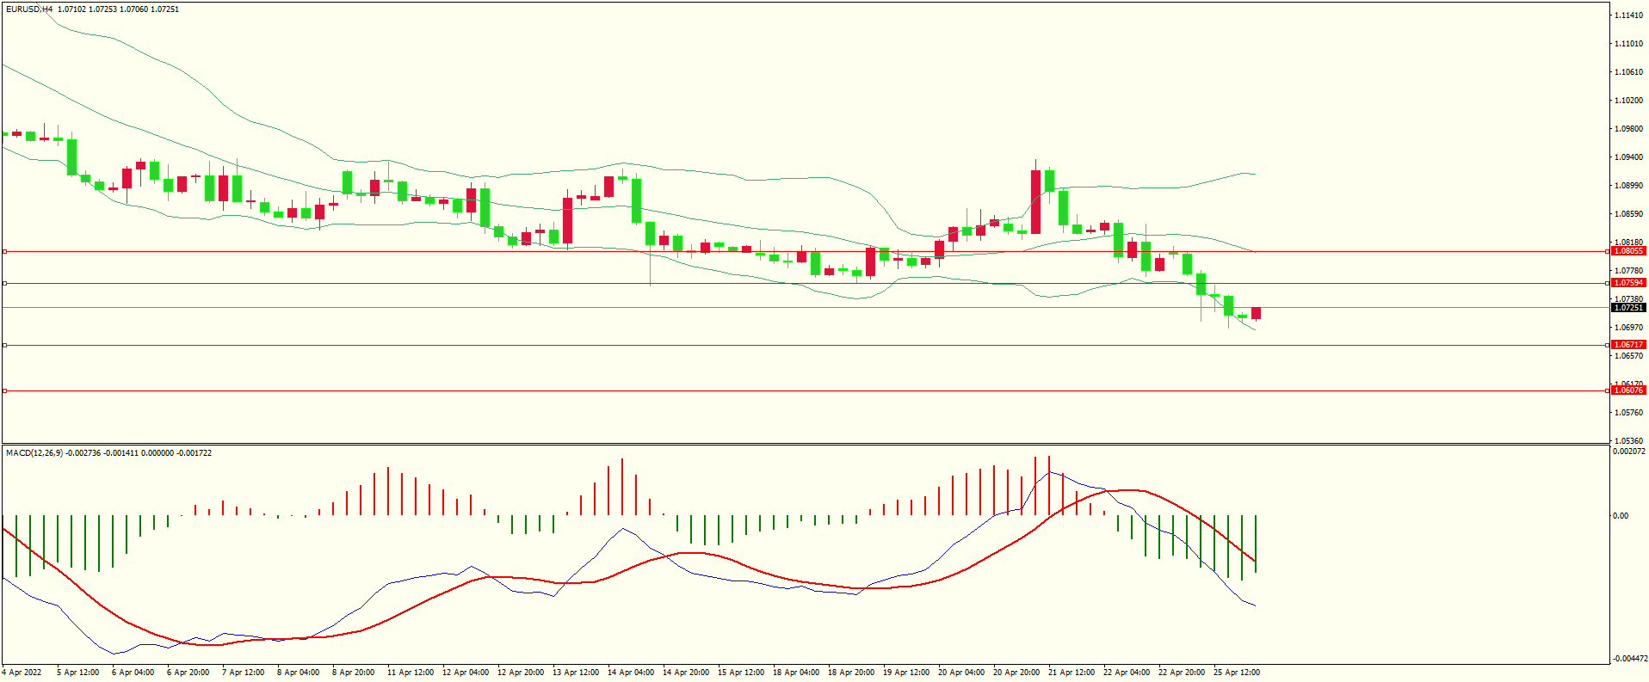Select the red 1.06076 price tag
Image resolution: width=1649 pixels, height=682 pixels.
pos(1627,390)
